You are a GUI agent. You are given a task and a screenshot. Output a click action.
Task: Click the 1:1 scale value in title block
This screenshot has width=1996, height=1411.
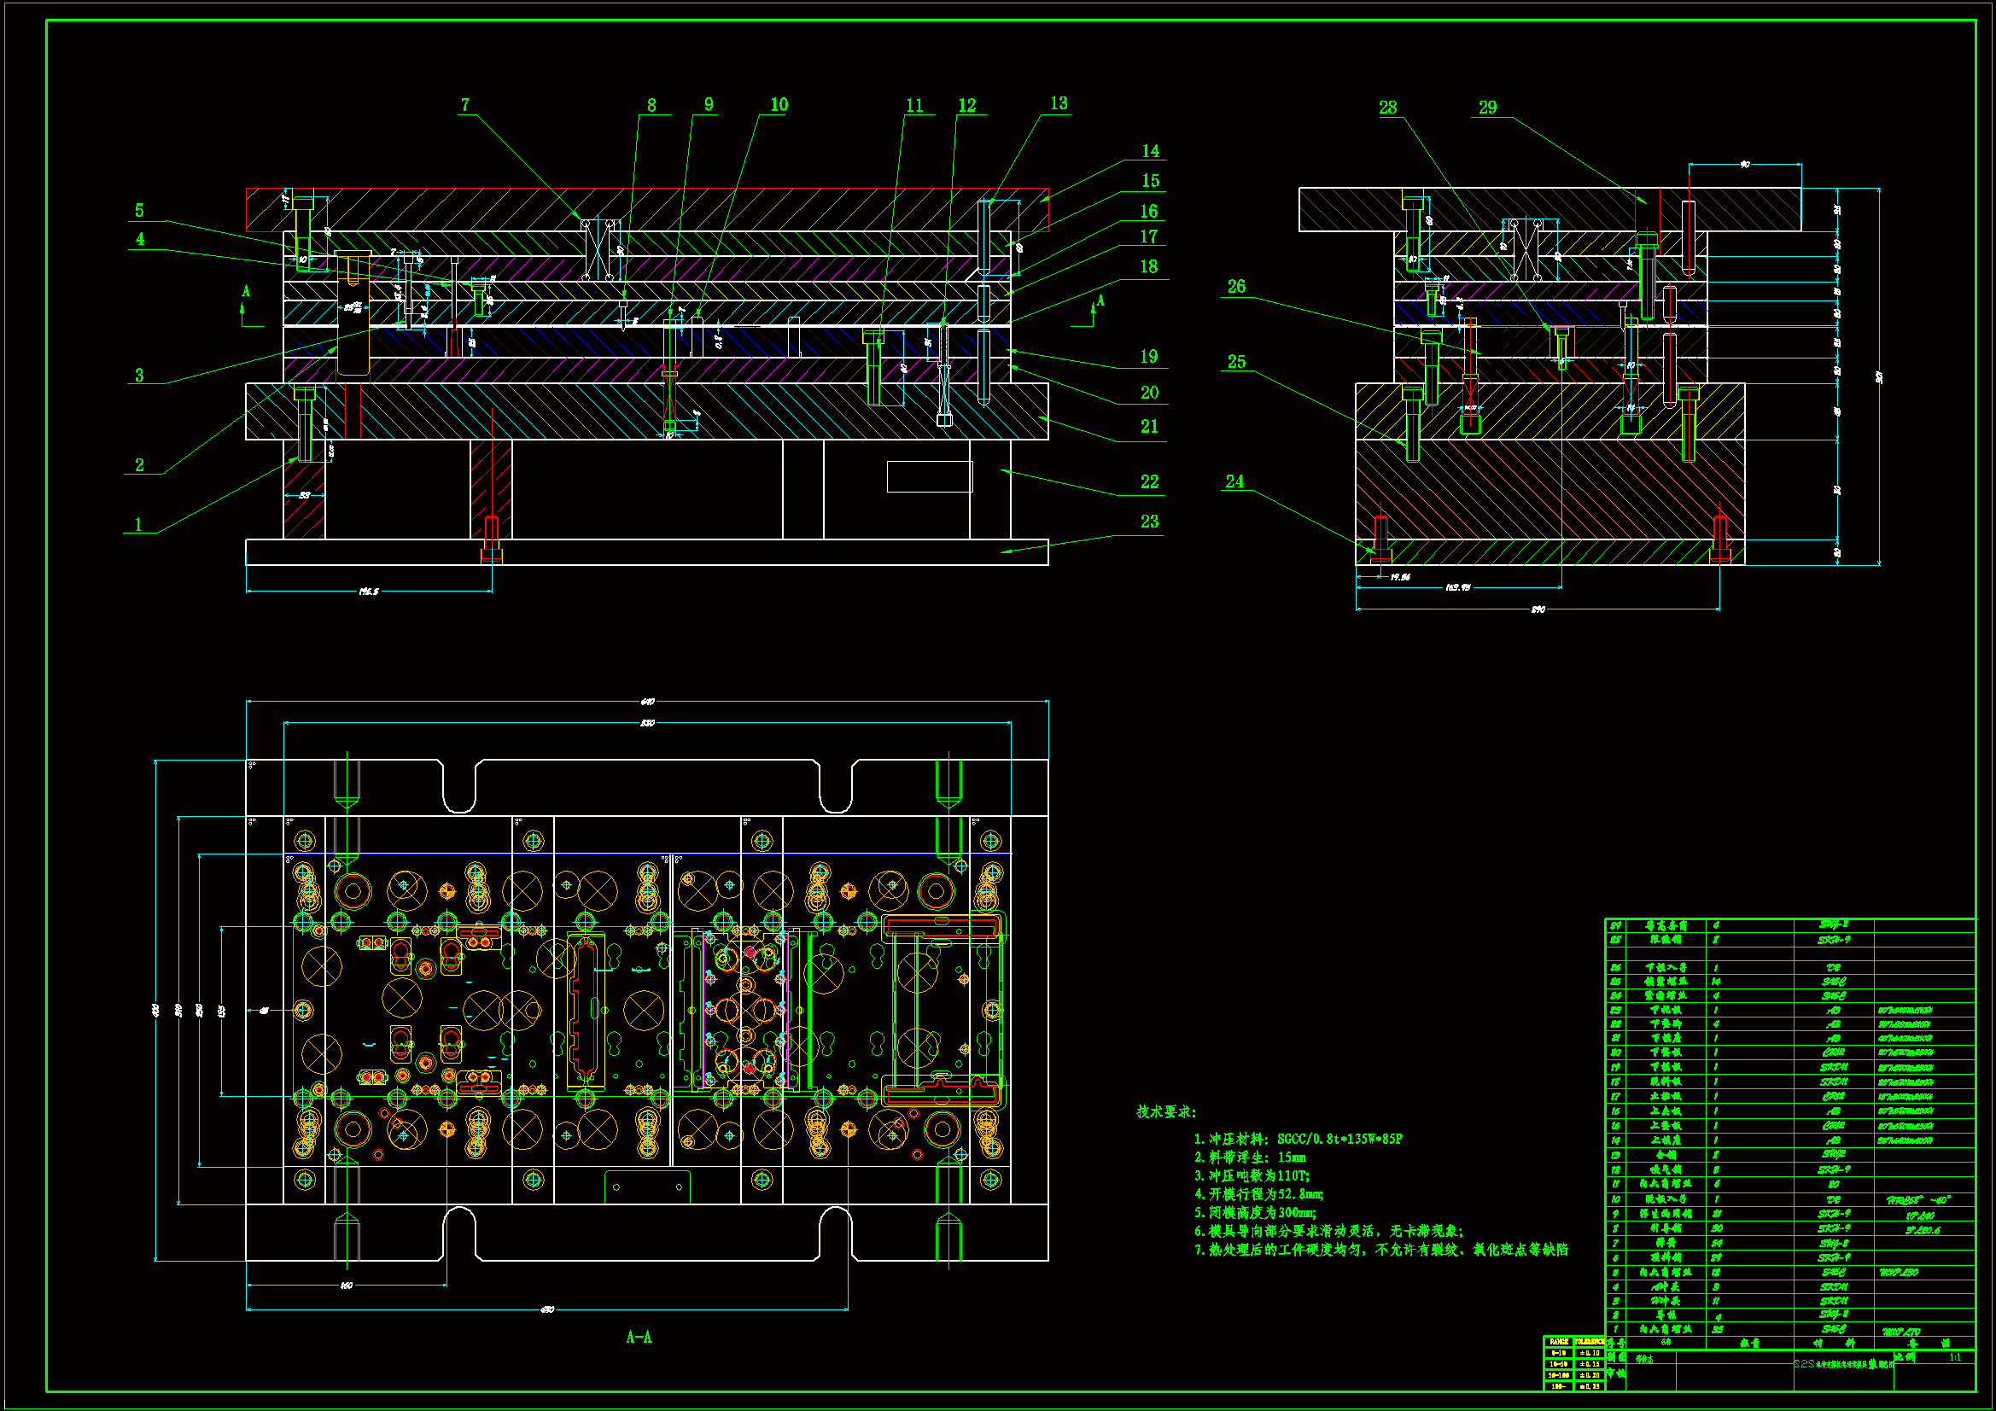click(x=1955, y=1357)
